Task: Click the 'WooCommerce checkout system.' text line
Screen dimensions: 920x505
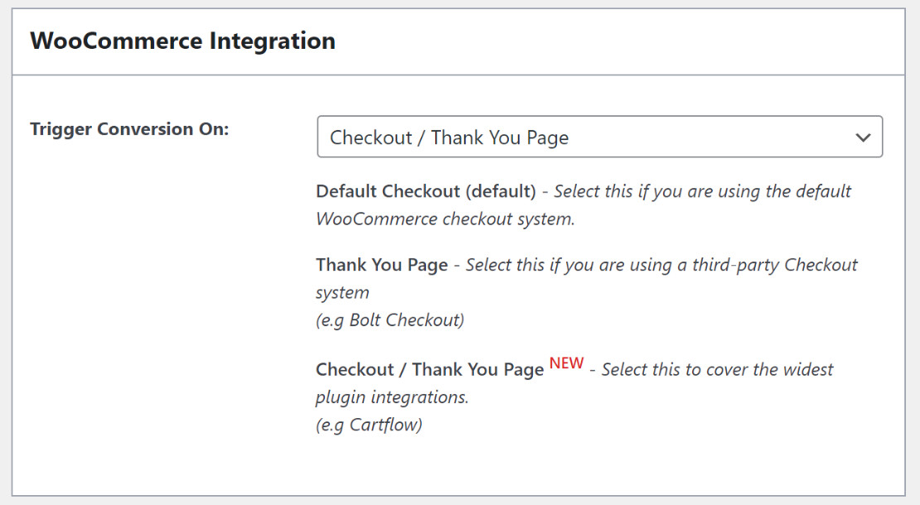Action: pyautogui.click(x=445, y=219)
